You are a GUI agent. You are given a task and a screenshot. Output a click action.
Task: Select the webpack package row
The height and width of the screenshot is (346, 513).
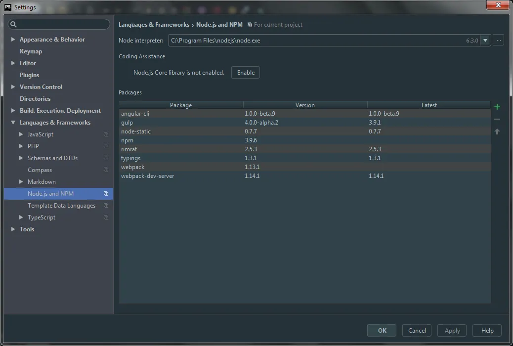[x=304, y=167]
